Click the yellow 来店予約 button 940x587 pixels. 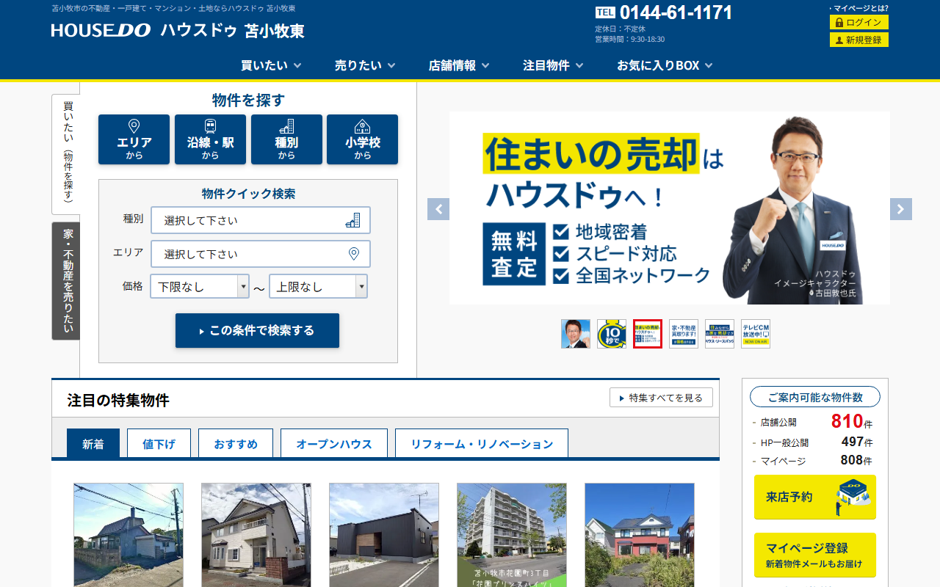815,497
